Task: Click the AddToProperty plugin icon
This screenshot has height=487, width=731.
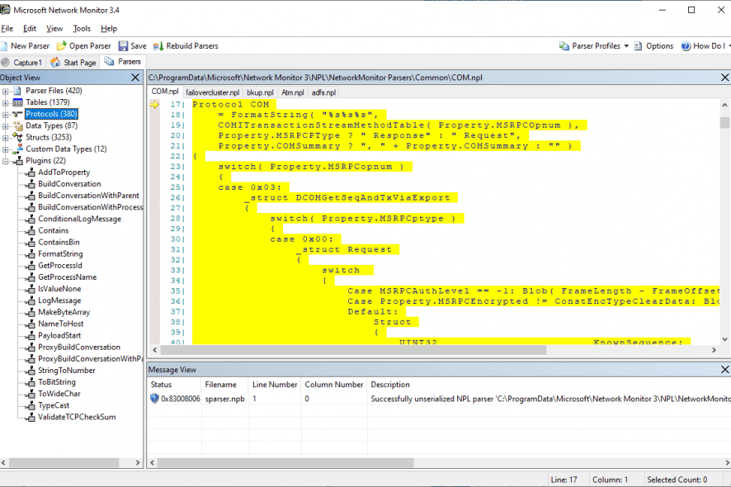Action: click(31, 173)
